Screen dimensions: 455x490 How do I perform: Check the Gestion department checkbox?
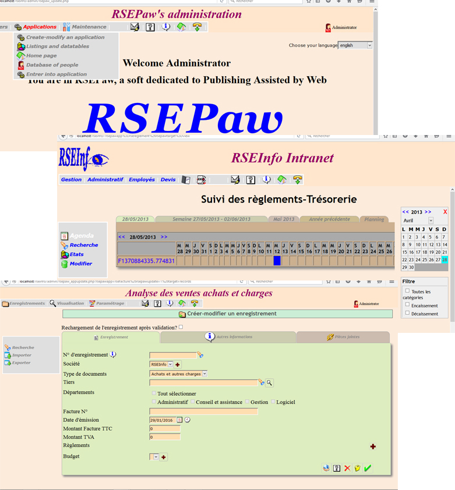(x=247, y=401)
